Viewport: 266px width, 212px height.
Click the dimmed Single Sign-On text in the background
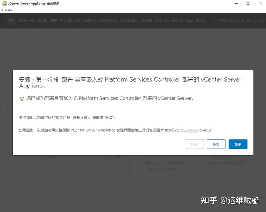pos(164,163)
